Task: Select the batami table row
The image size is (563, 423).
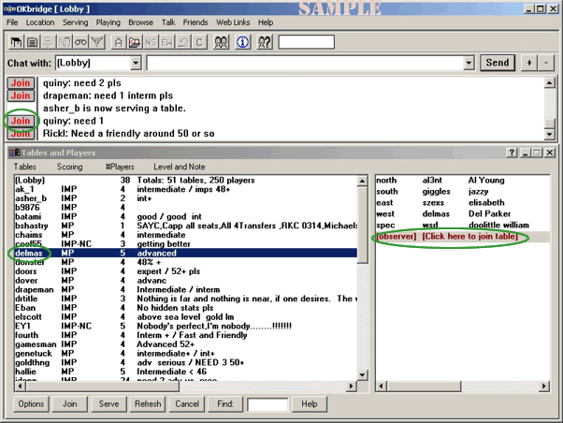Action: coord(185,217)
